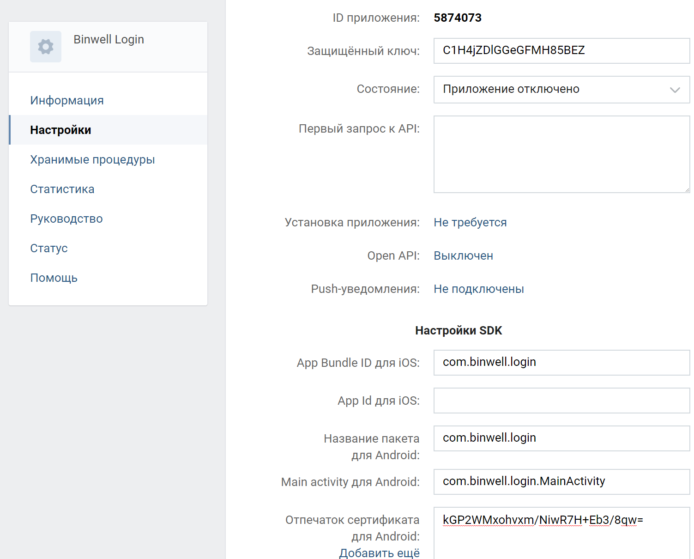Viewport: 694px width, 559px height.
Task: Select the Защищённый ключ field
Action: 561,51
